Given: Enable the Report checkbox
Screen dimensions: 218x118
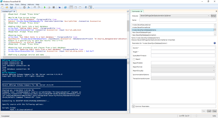Looking at the screenshot, I should [134, 59].
